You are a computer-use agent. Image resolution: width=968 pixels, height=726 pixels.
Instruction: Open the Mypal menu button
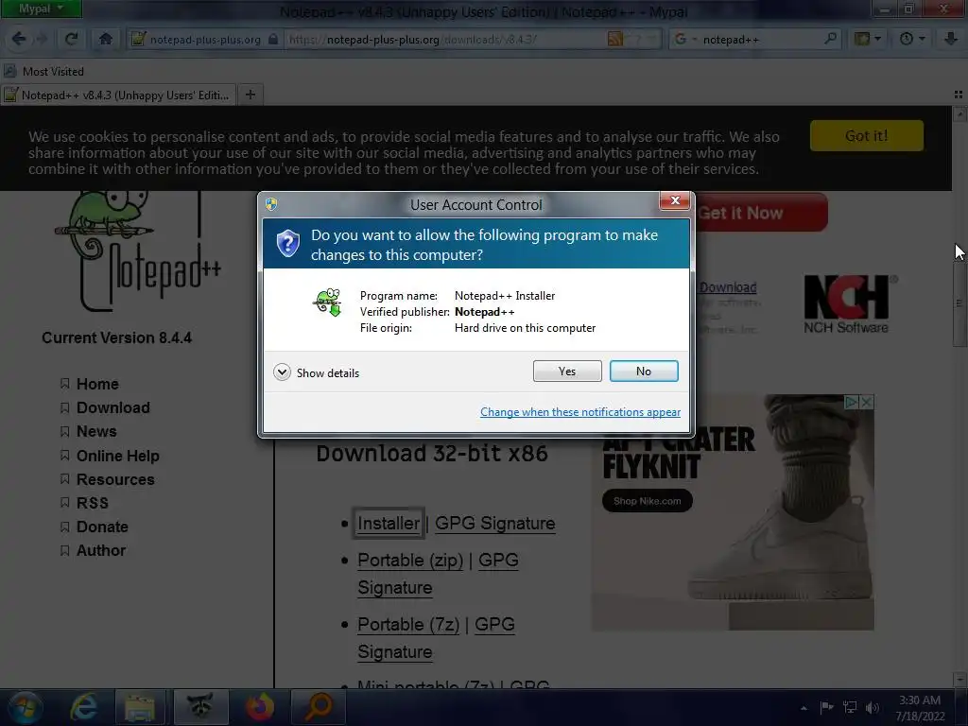click(x=41, y=9)
